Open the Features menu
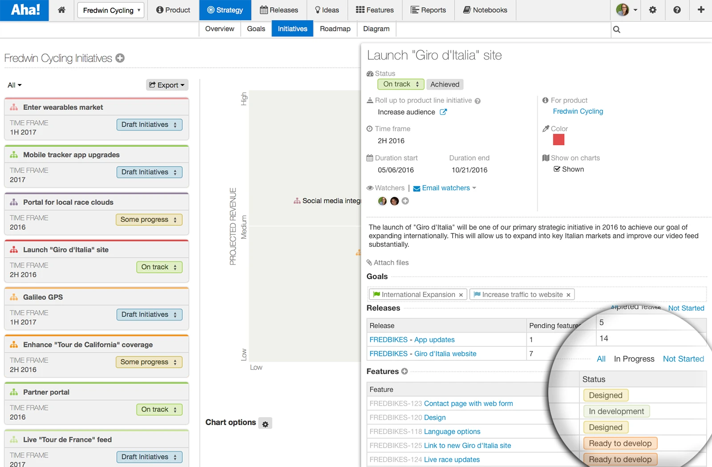 375,10
